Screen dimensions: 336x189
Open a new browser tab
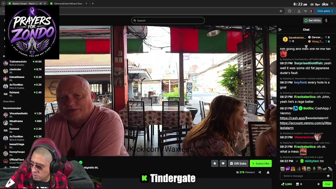pos(92,4)
